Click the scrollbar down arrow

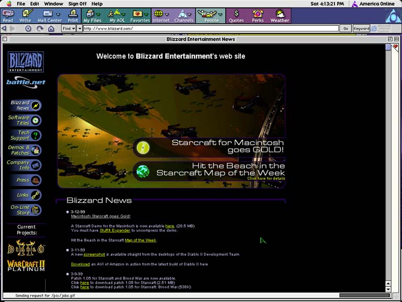point(388,289)
